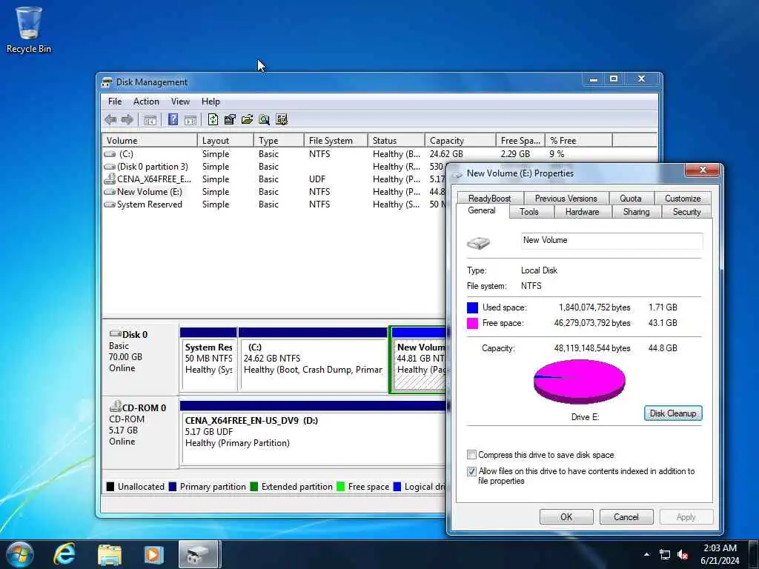Click the Properties toolbar icon with checklist
The width and height of the screenshot is (759, 569).
pos(230,119)
